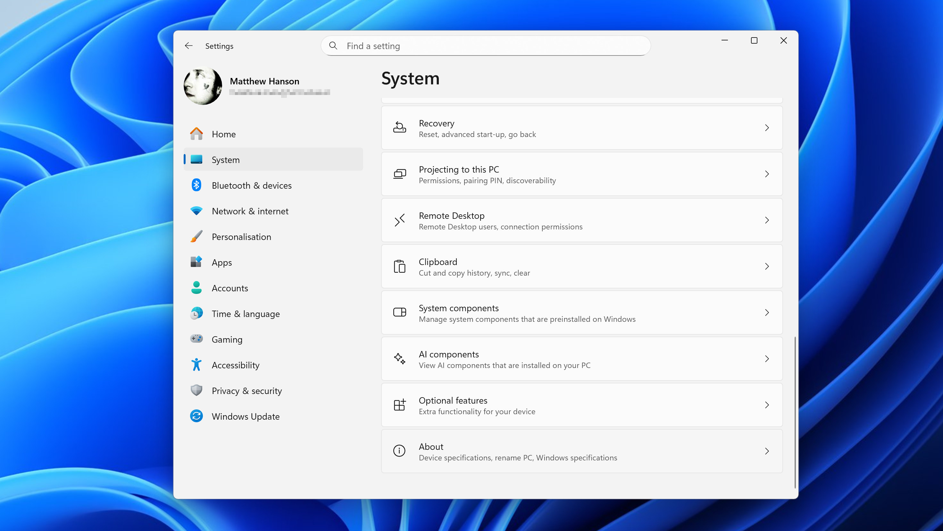The height and width of the screenshot is (531, 943).
Task: Click the Accounts person icon
Action: (x=196, y=288)
